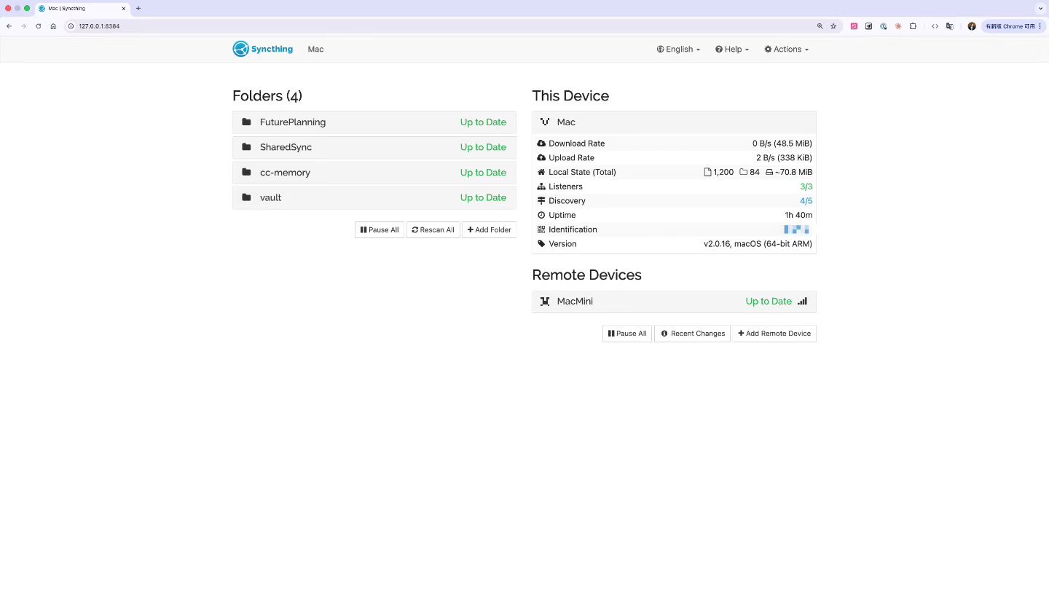Viewport: 1049px width, 590px height.
Task: Click the MacMini device identicon
Action: [544, 302]
